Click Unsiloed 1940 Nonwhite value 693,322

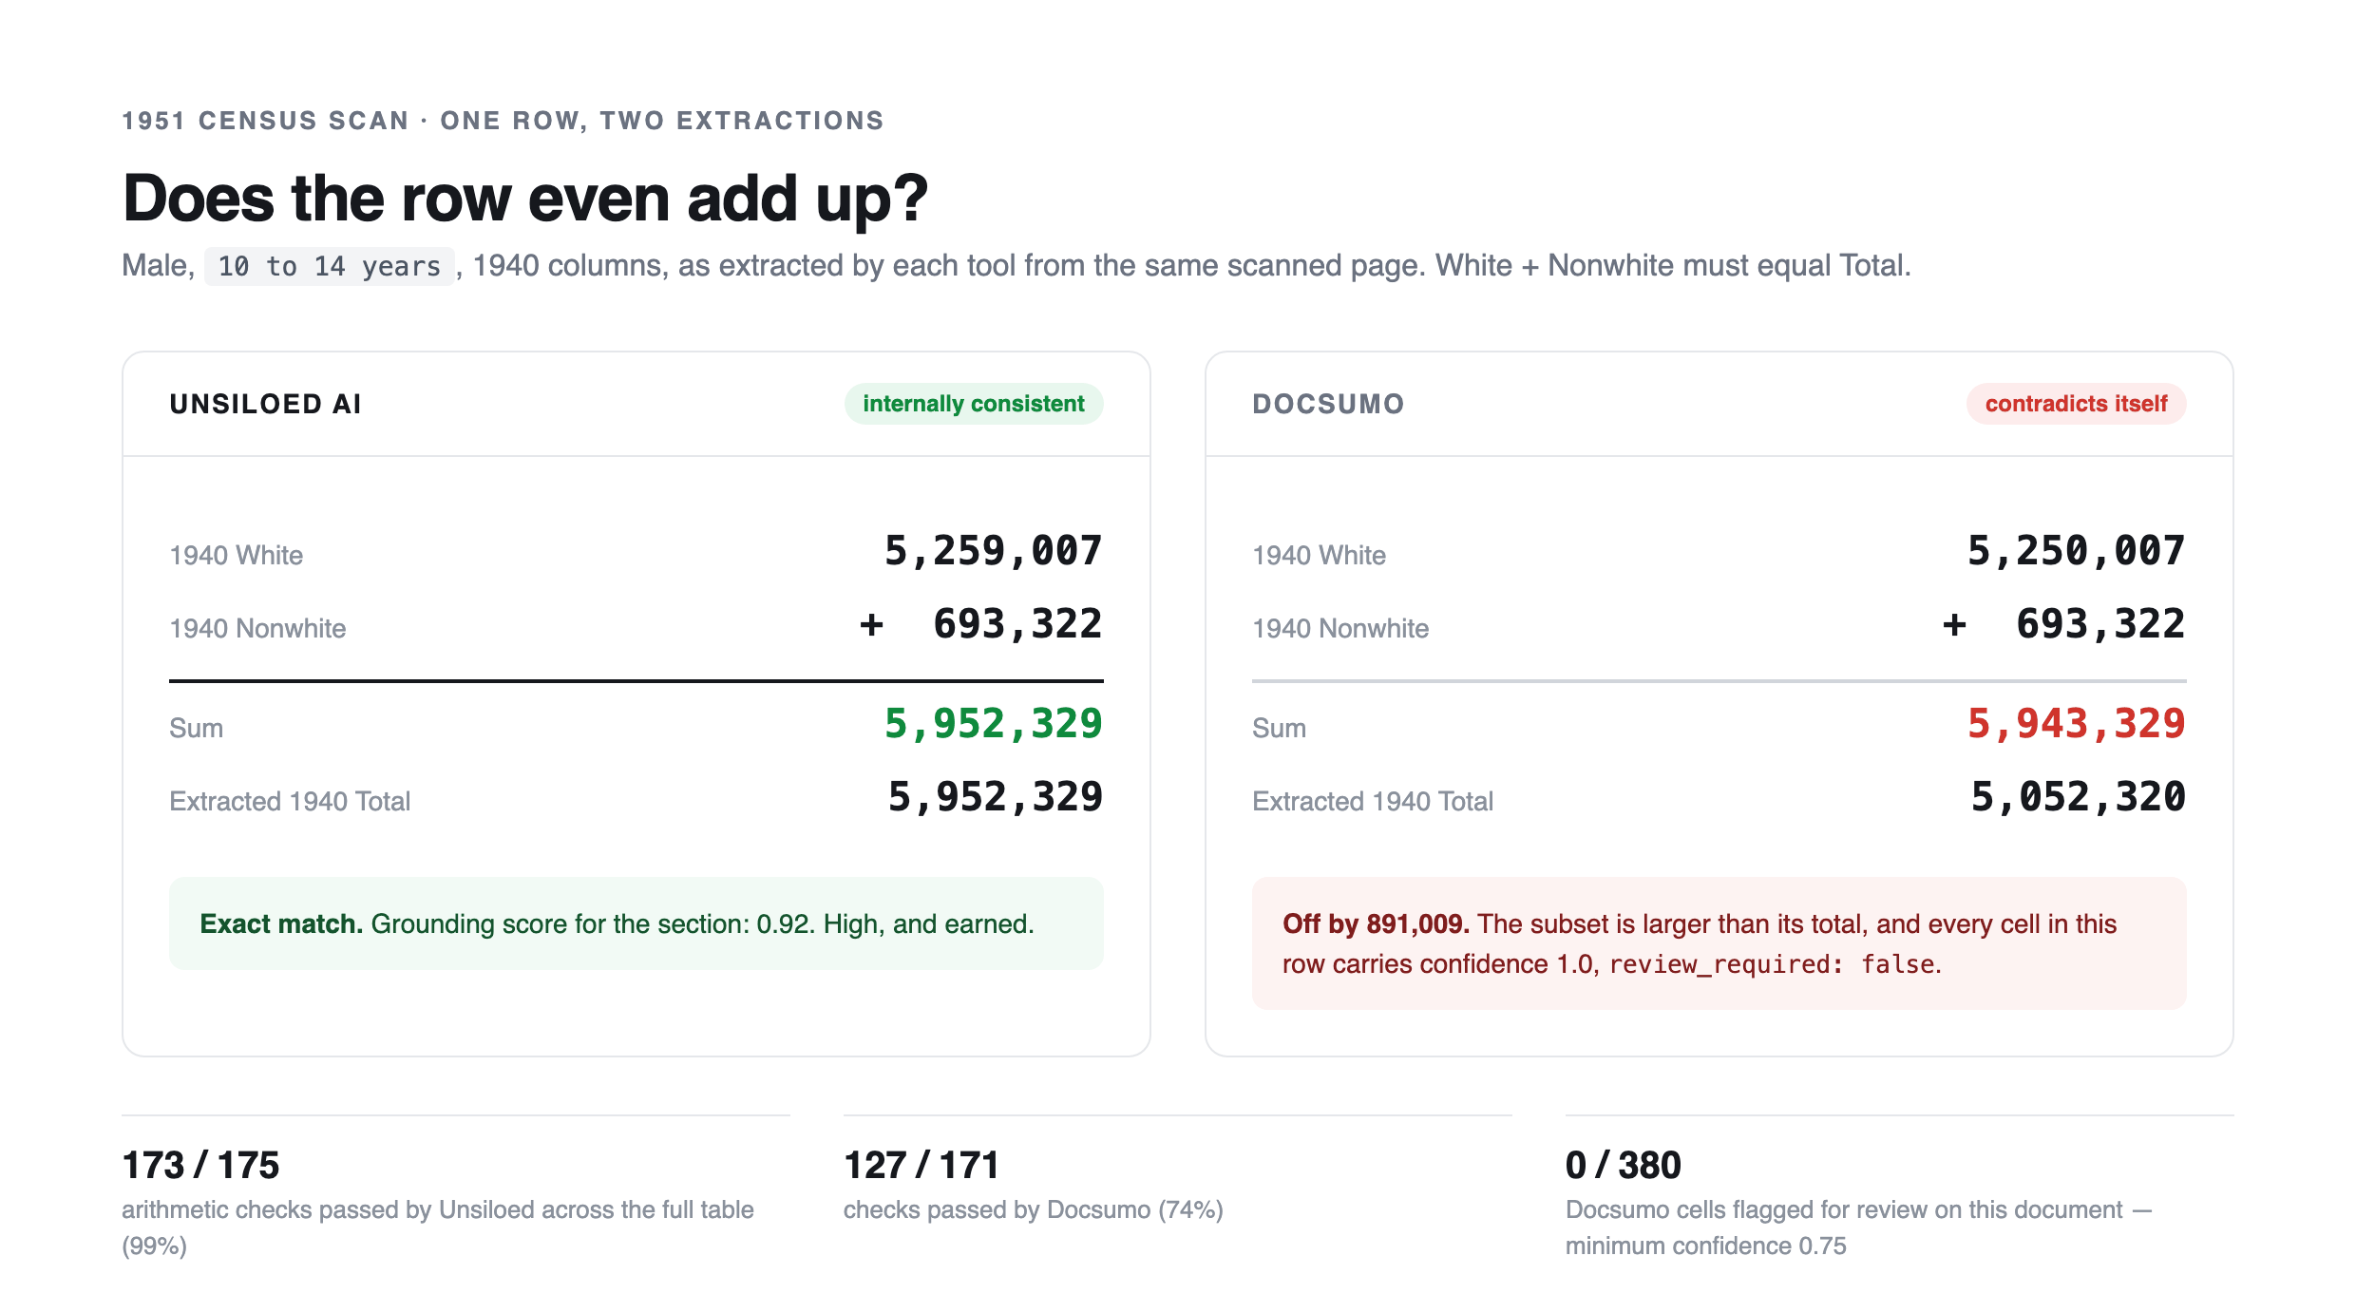(1017, 624)
